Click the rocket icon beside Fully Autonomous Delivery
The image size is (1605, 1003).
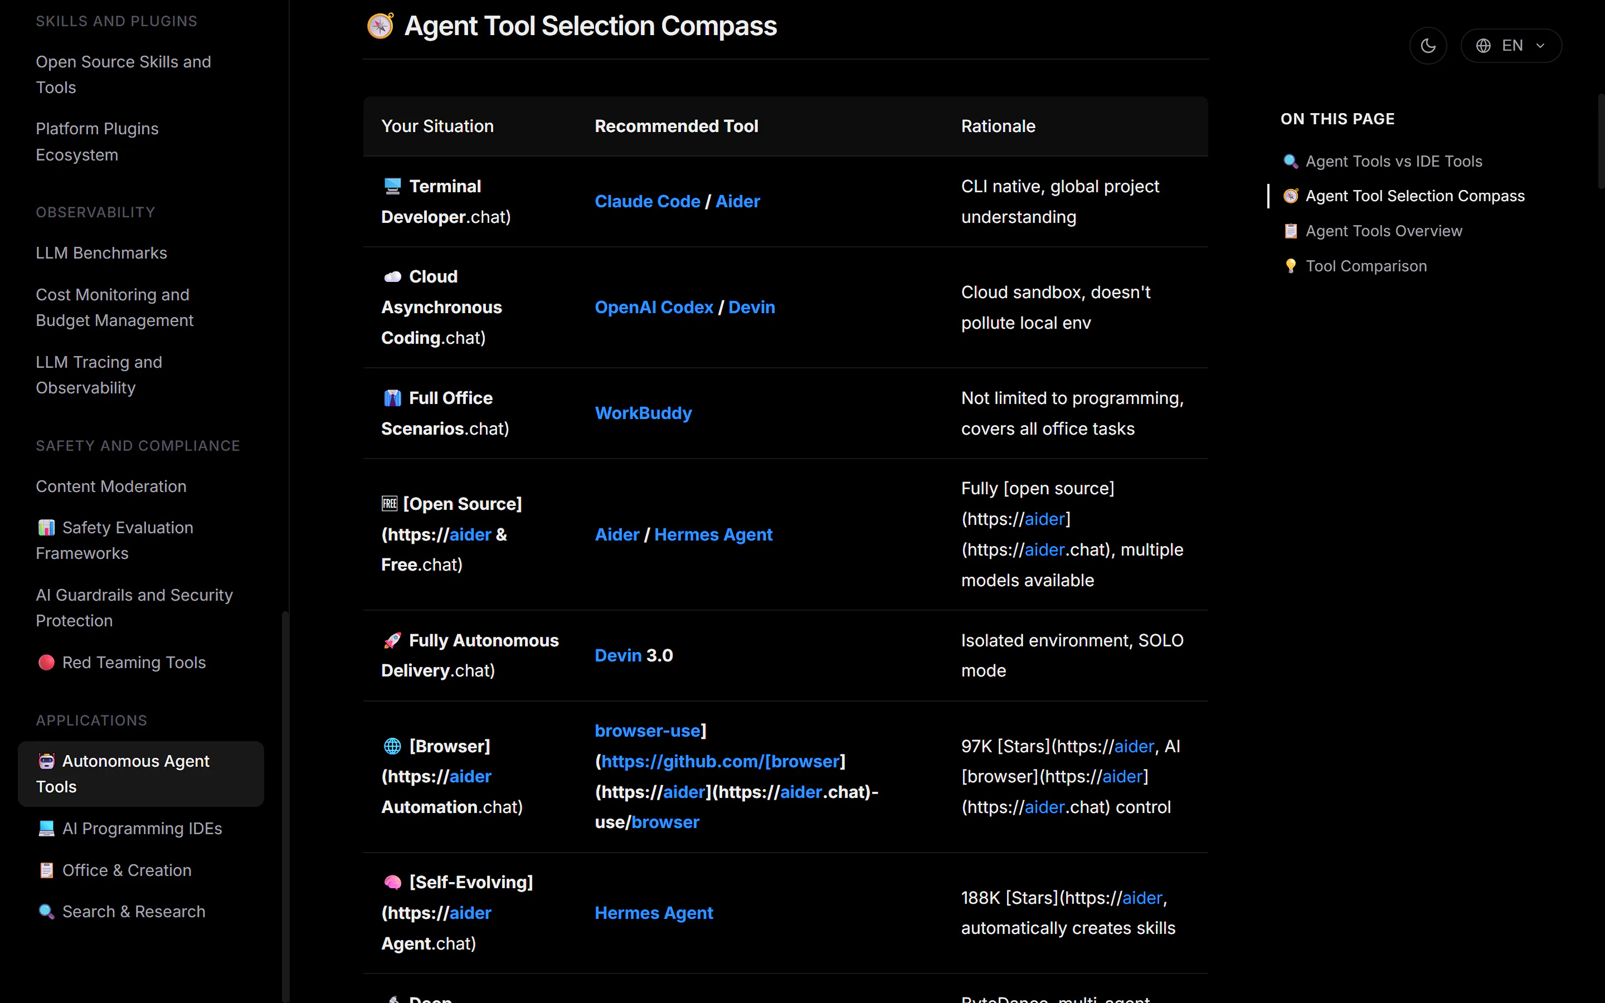(x=393, y=640)
